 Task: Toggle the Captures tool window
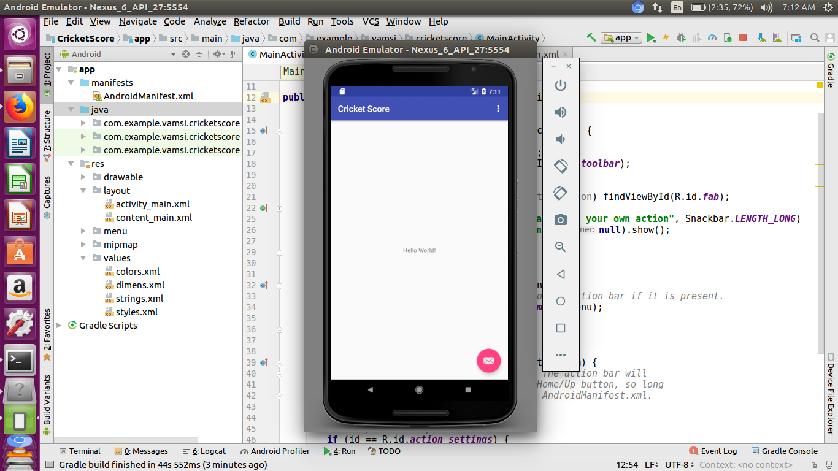pyautogui.click(x=47, y=197)
